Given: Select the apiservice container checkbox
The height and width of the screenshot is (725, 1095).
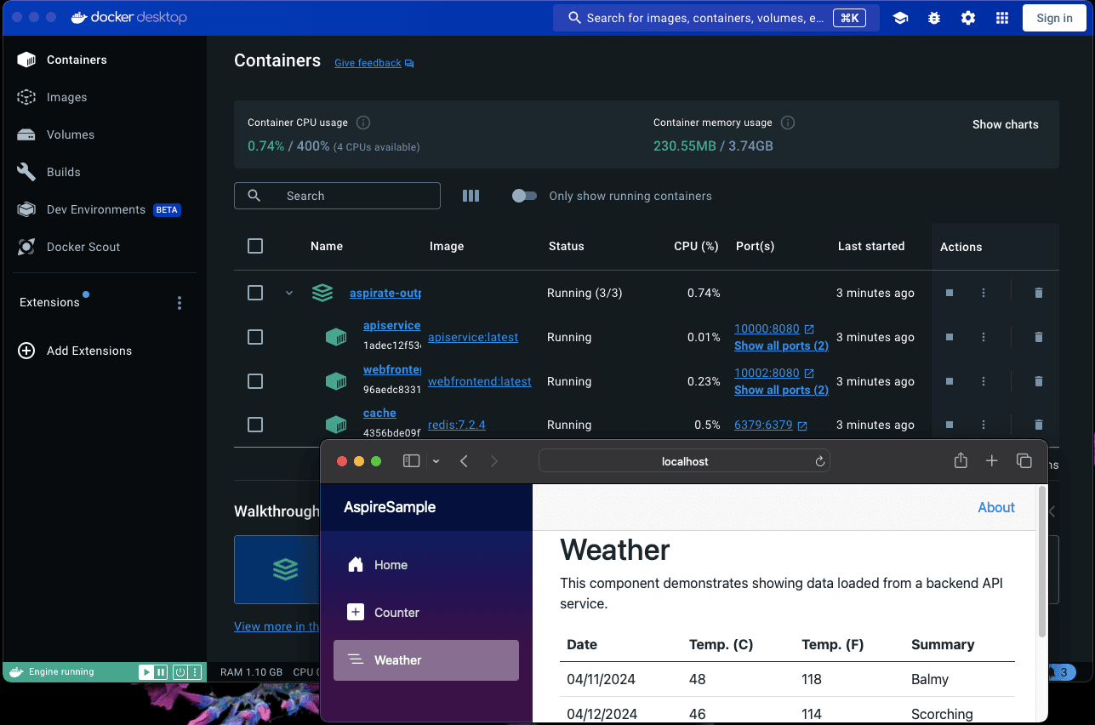Looking at the screenshot, I should coord(255,337).
